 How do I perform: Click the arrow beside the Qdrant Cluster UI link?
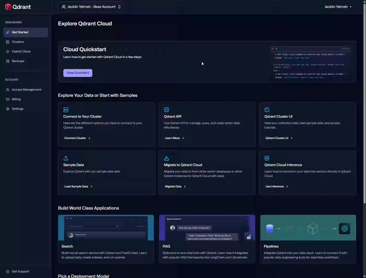292,138
